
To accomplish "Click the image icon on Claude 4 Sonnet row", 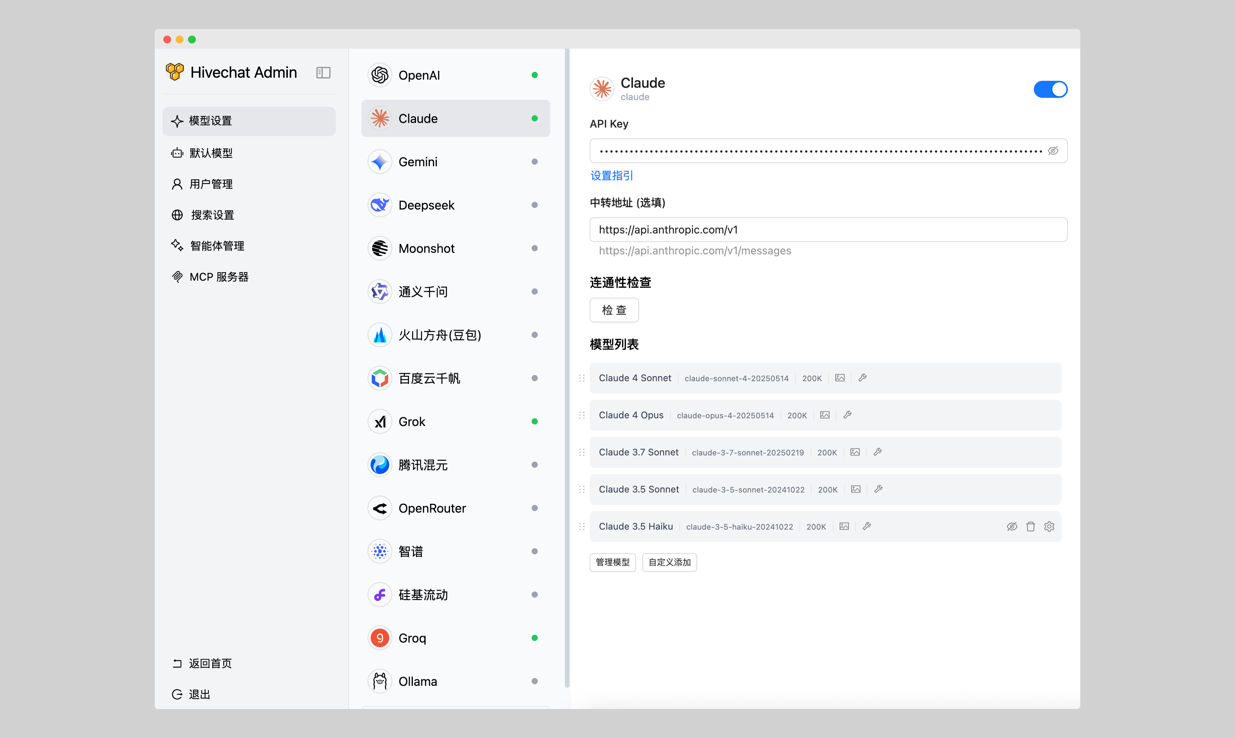I will pos(840,378).
